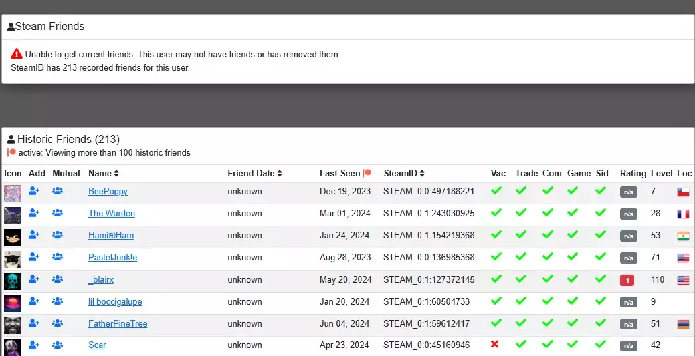695x356 pixels.
Task: Click Hami®Ham's avatar thumbnail
Action: [x=13, y=237]
